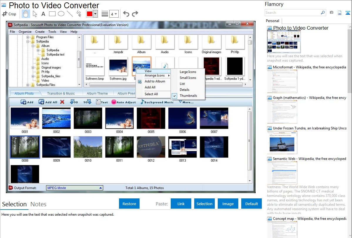The image size is (352, 238).
Task: Click the red delete X icon
Action: tap(62, 102)
